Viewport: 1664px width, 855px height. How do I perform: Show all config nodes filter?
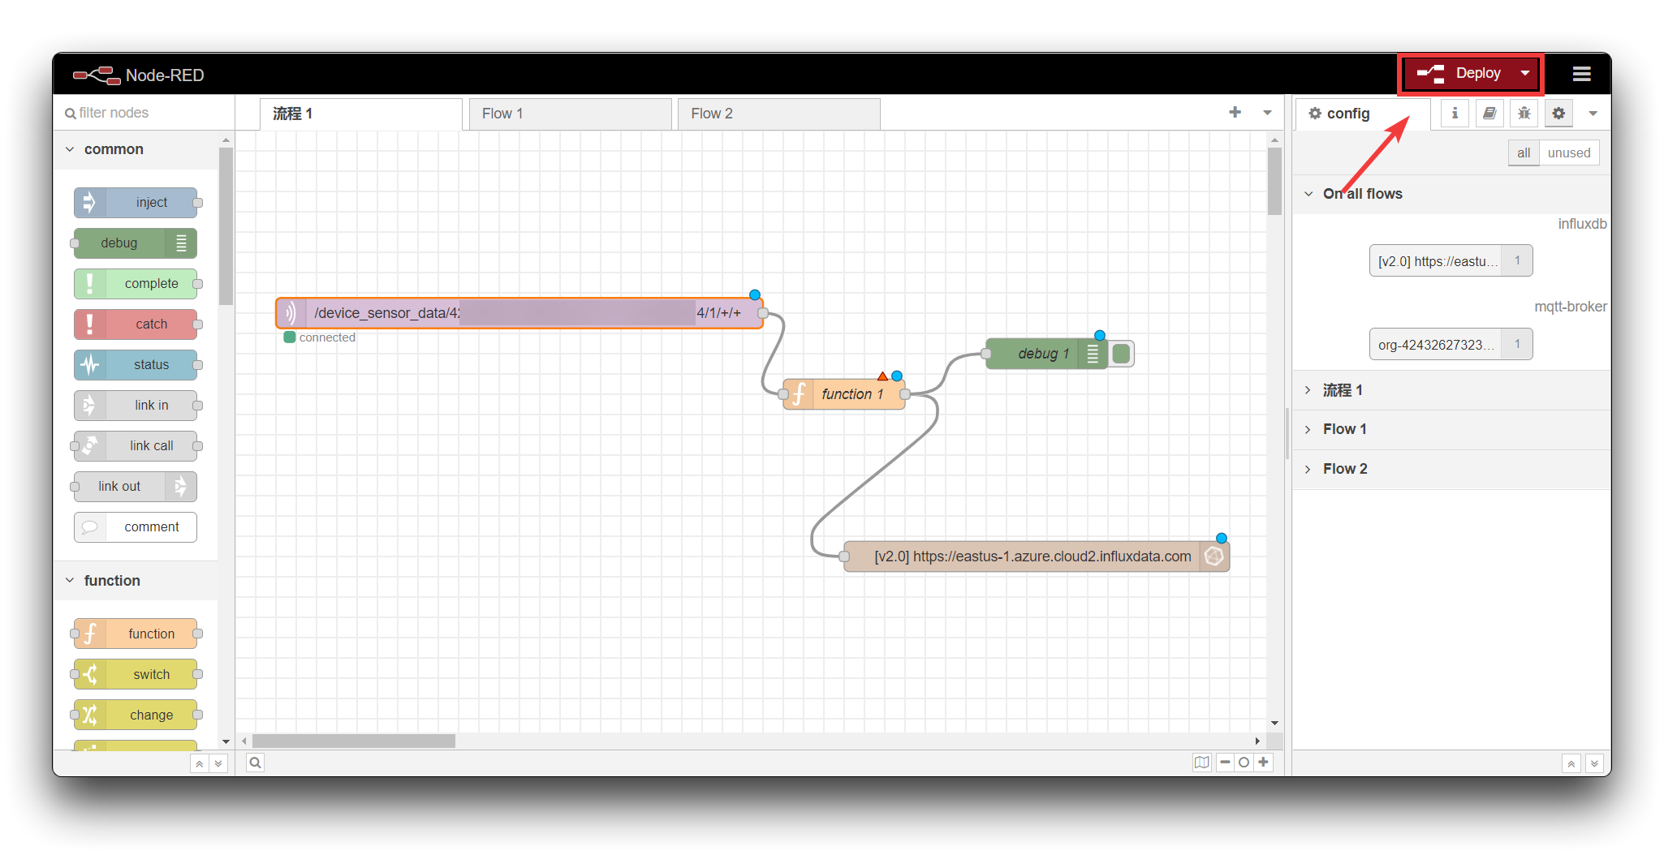pos(1524,153)
